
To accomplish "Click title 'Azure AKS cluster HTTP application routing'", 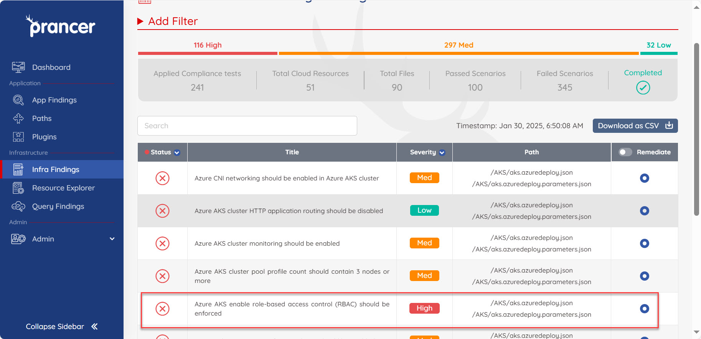I will (289, 211).
